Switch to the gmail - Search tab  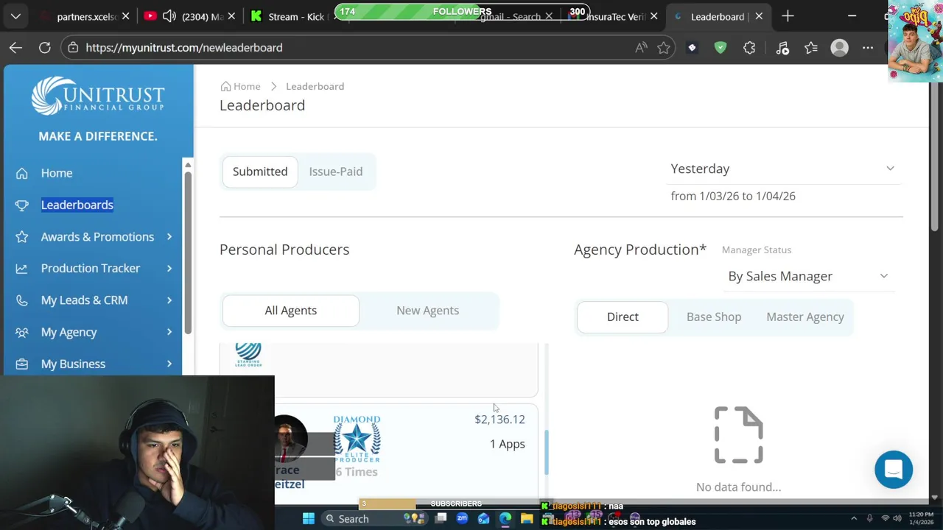[511, 16]
